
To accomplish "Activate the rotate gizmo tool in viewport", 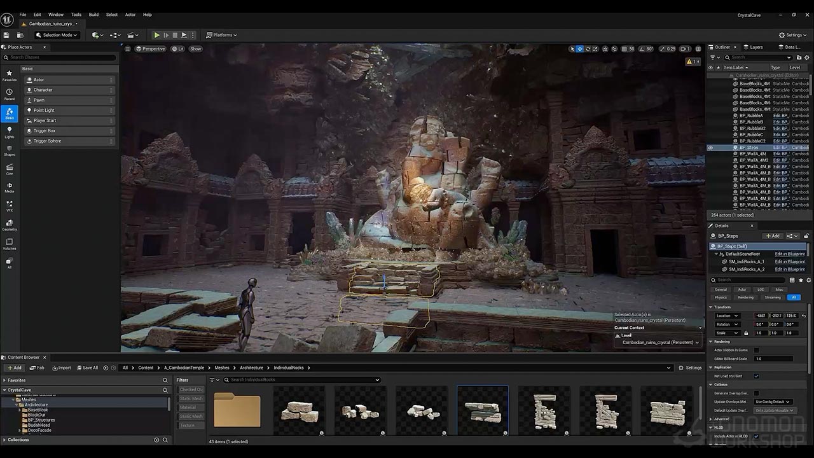I will 588,49.
